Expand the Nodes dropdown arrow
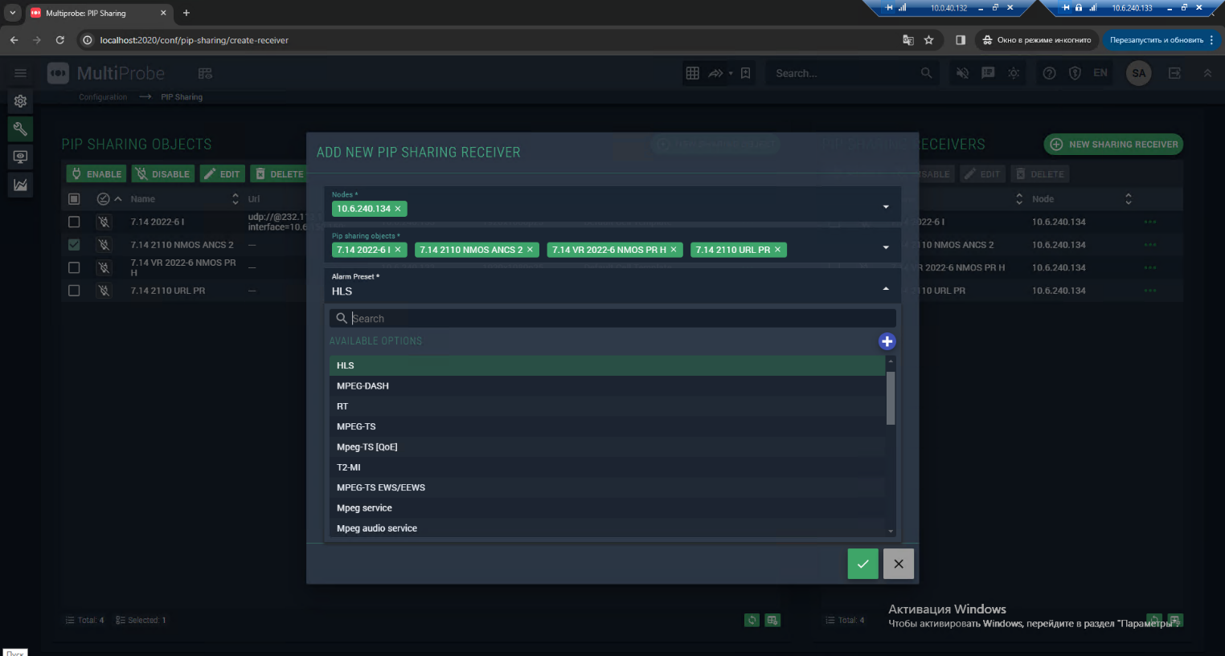Screen dimensions: 1225x656 pos(886,207)
